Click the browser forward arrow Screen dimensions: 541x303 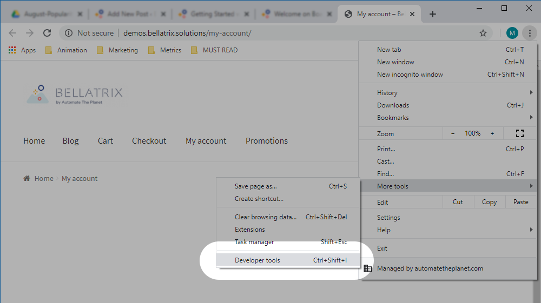[x=30, y=33]
